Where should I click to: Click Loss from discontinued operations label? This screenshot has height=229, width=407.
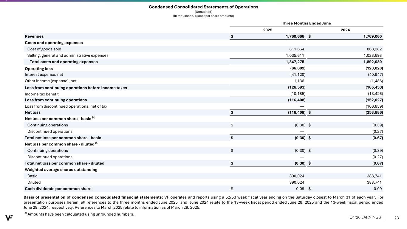(66, 106)
